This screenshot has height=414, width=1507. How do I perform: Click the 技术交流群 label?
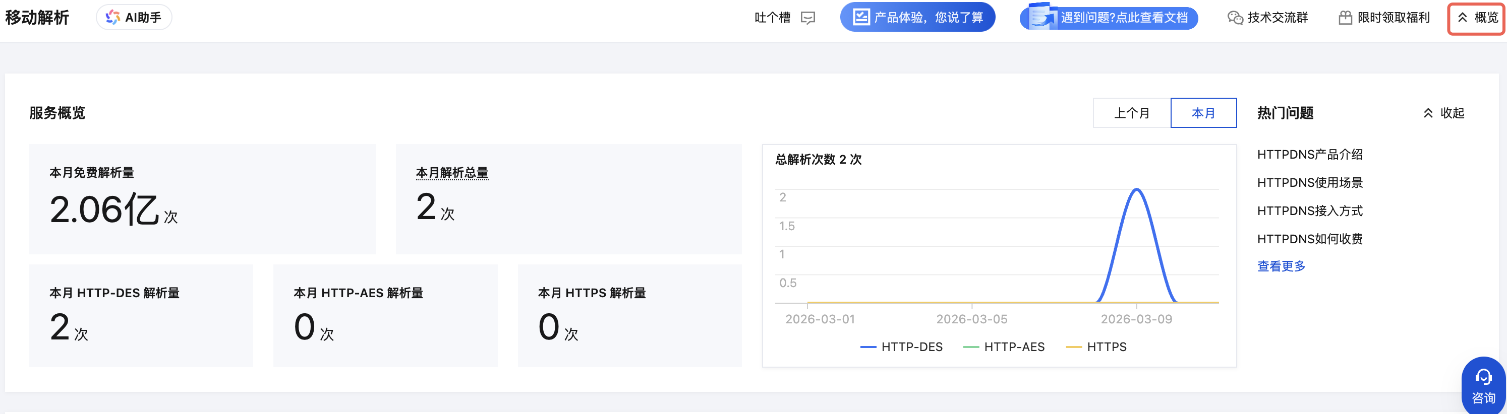click(1278, 18)
